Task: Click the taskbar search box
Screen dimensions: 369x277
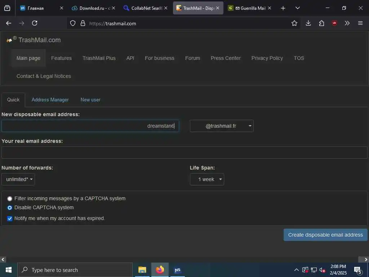Action: tap(75, 270)
